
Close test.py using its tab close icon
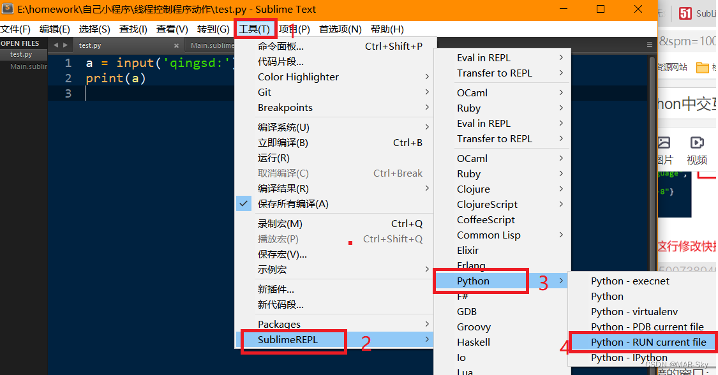[x=177, y=45]
